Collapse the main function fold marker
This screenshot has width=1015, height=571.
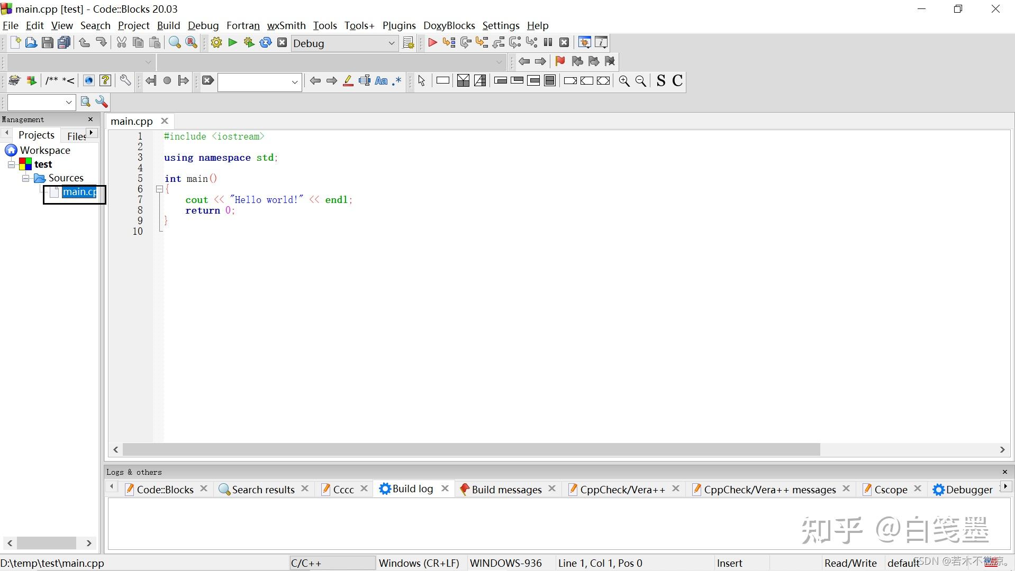click(159, 189)
